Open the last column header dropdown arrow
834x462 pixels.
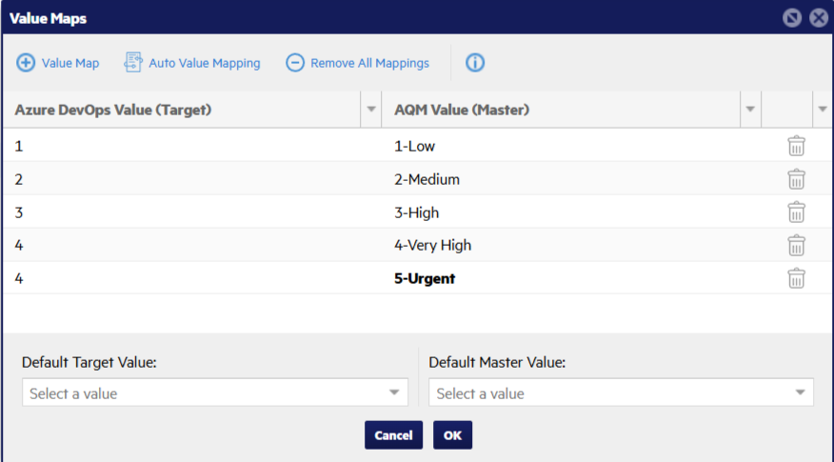coord(822,110)
